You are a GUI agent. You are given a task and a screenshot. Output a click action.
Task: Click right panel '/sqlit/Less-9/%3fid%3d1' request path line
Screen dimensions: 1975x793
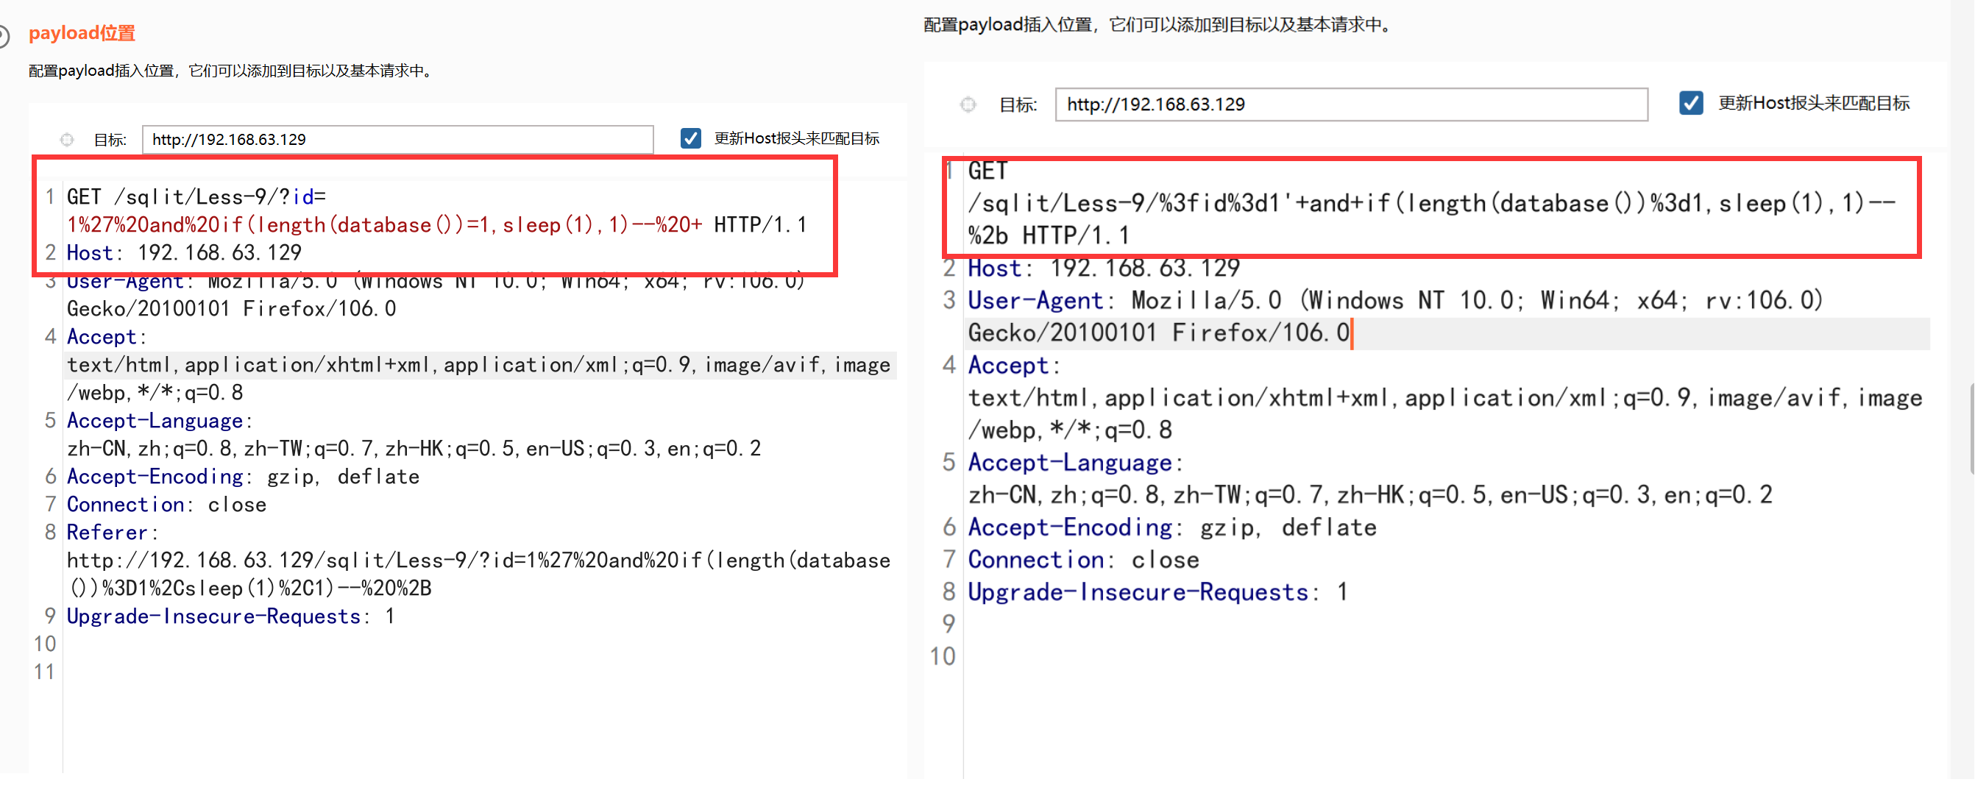click(x=1431, y=204)
